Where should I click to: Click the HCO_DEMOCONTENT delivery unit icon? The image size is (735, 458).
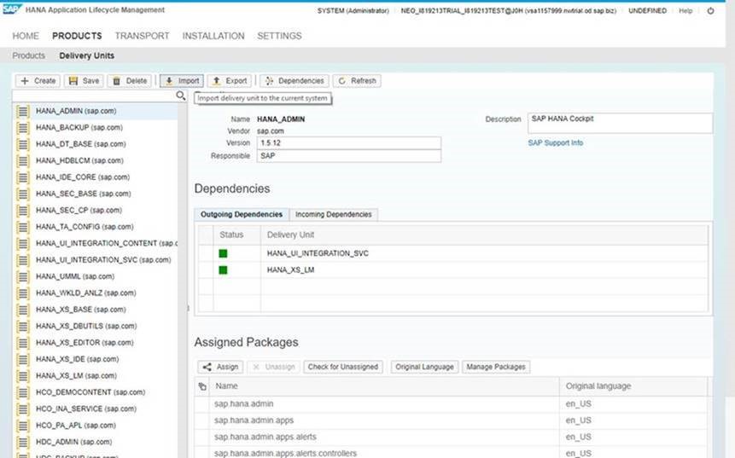(x=22, y=392)
